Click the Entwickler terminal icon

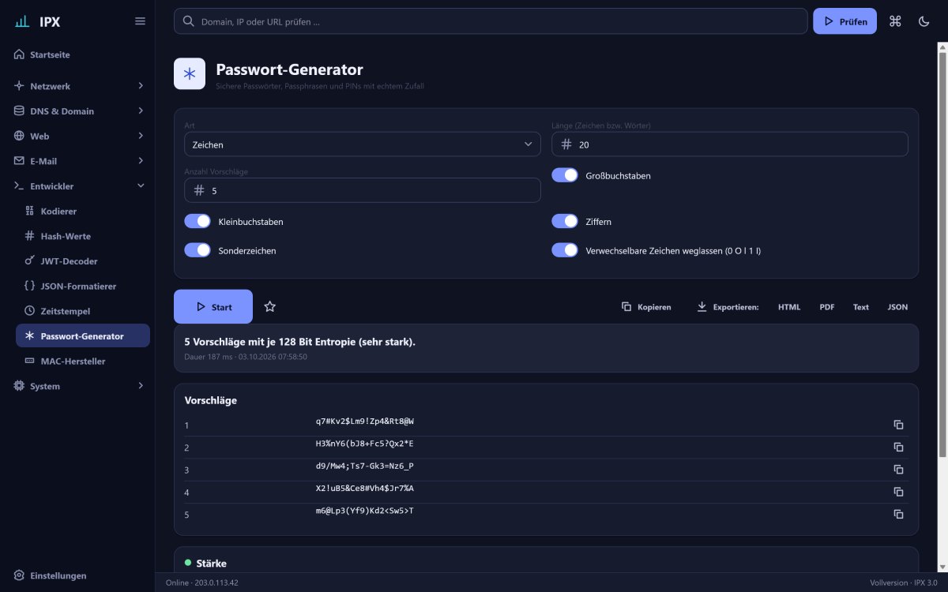(19, 186)
